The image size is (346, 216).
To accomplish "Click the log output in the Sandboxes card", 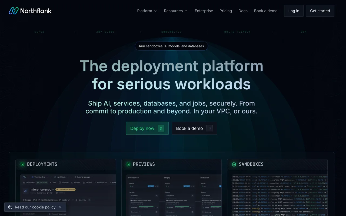I will pyautogui.click(x=279, y=195).
